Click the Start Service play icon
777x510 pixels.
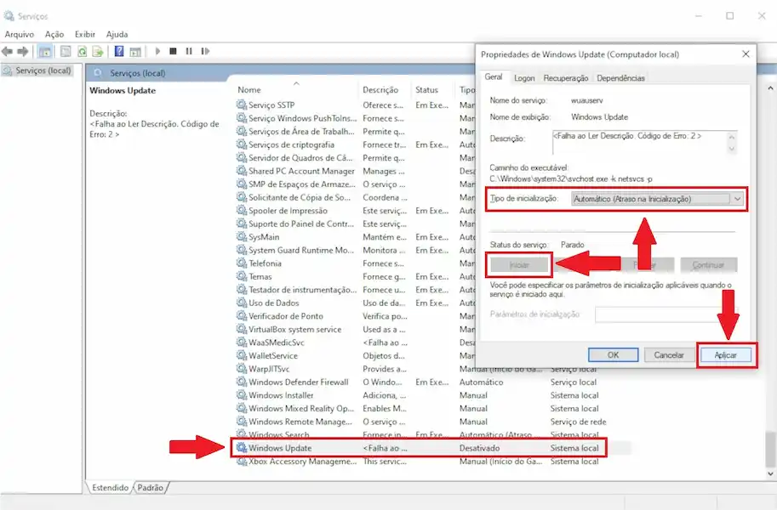pyautogui.click(x=157, y=51)
